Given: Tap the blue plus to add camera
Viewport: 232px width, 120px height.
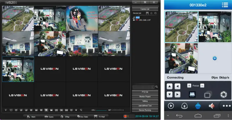Looking at the screenshot, I should click(215, 58).
